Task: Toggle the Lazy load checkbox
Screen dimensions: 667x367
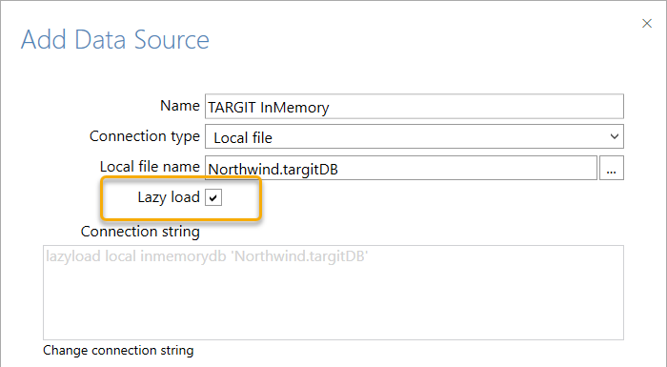Action: pos(213,198)
